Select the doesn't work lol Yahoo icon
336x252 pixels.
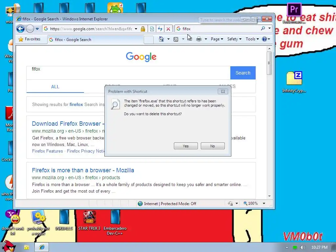13,223
